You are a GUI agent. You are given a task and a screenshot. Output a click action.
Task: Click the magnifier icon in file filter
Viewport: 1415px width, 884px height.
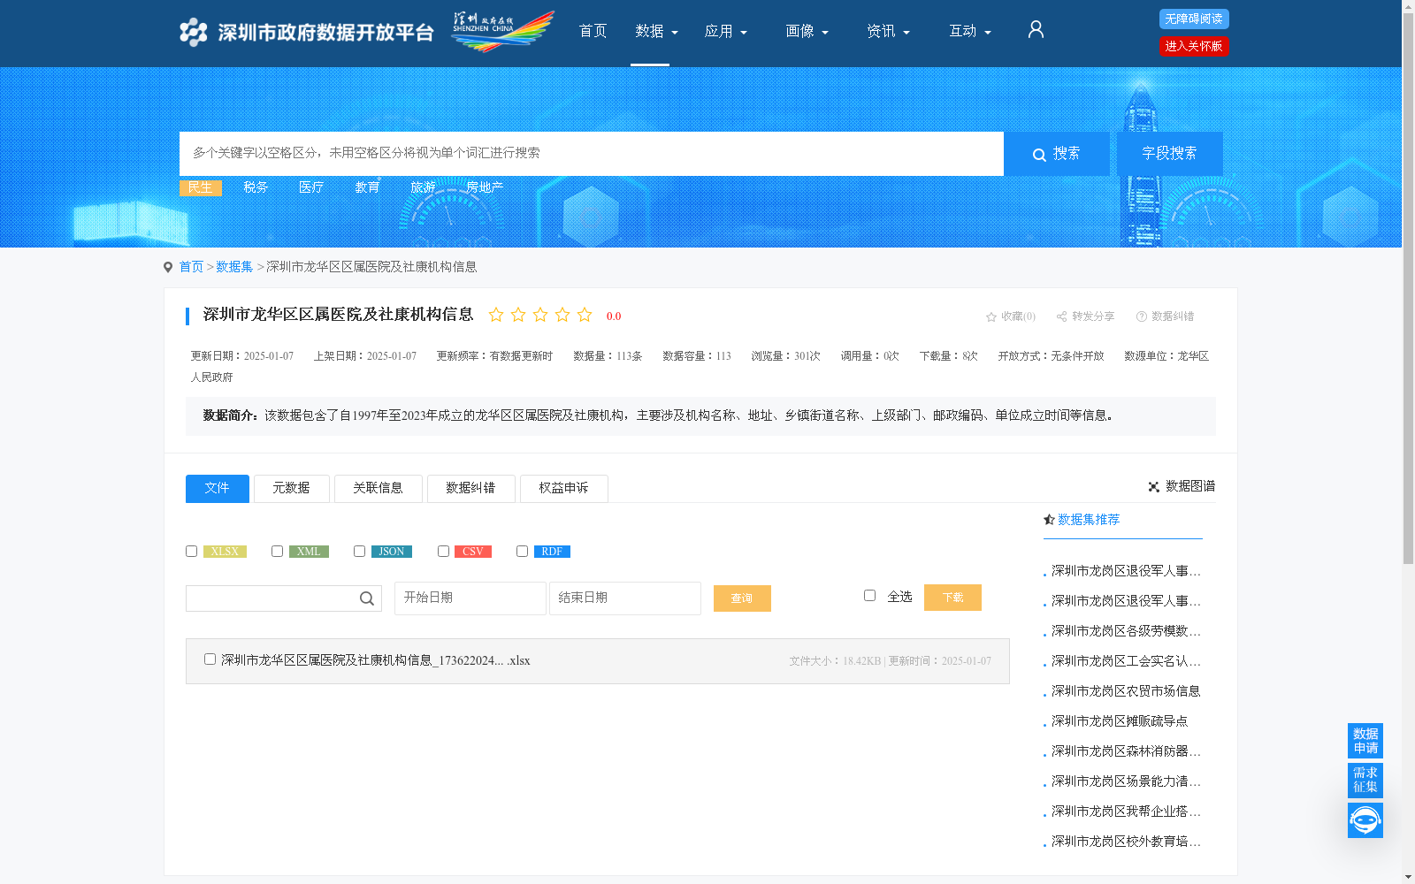366,598
